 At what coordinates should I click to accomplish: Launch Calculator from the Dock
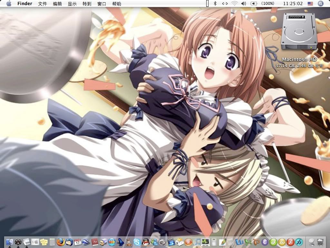coord(52,242)
